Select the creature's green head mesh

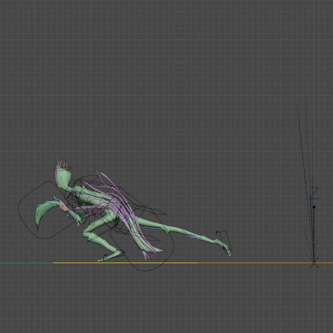pos(63,178)
